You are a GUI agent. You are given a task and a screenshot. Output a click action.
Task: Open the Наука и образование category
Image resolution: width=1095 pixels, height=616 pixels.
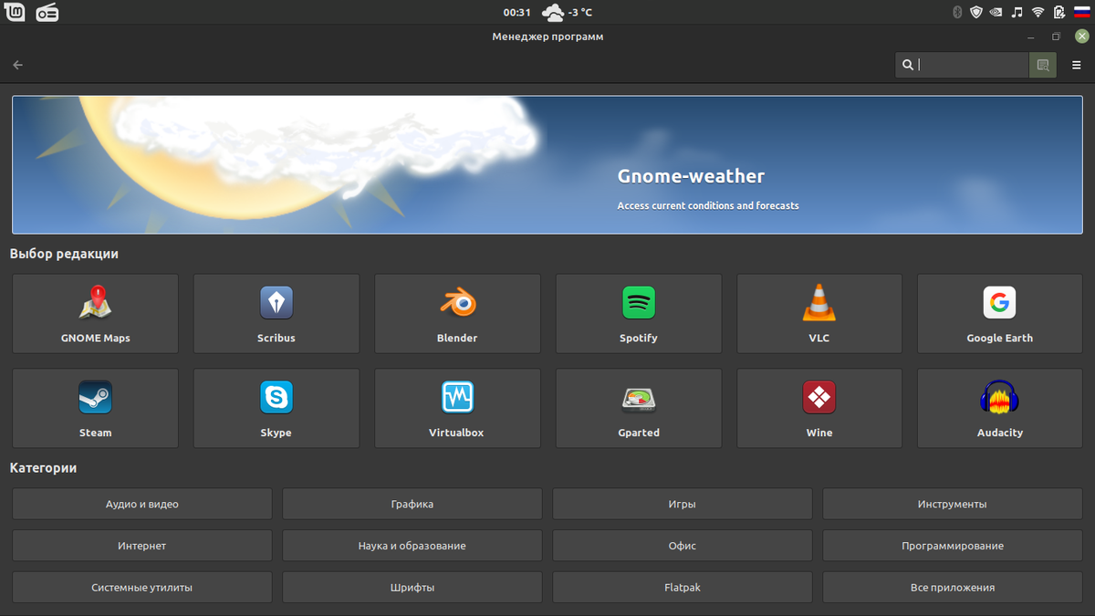click(x=412, y=546)
